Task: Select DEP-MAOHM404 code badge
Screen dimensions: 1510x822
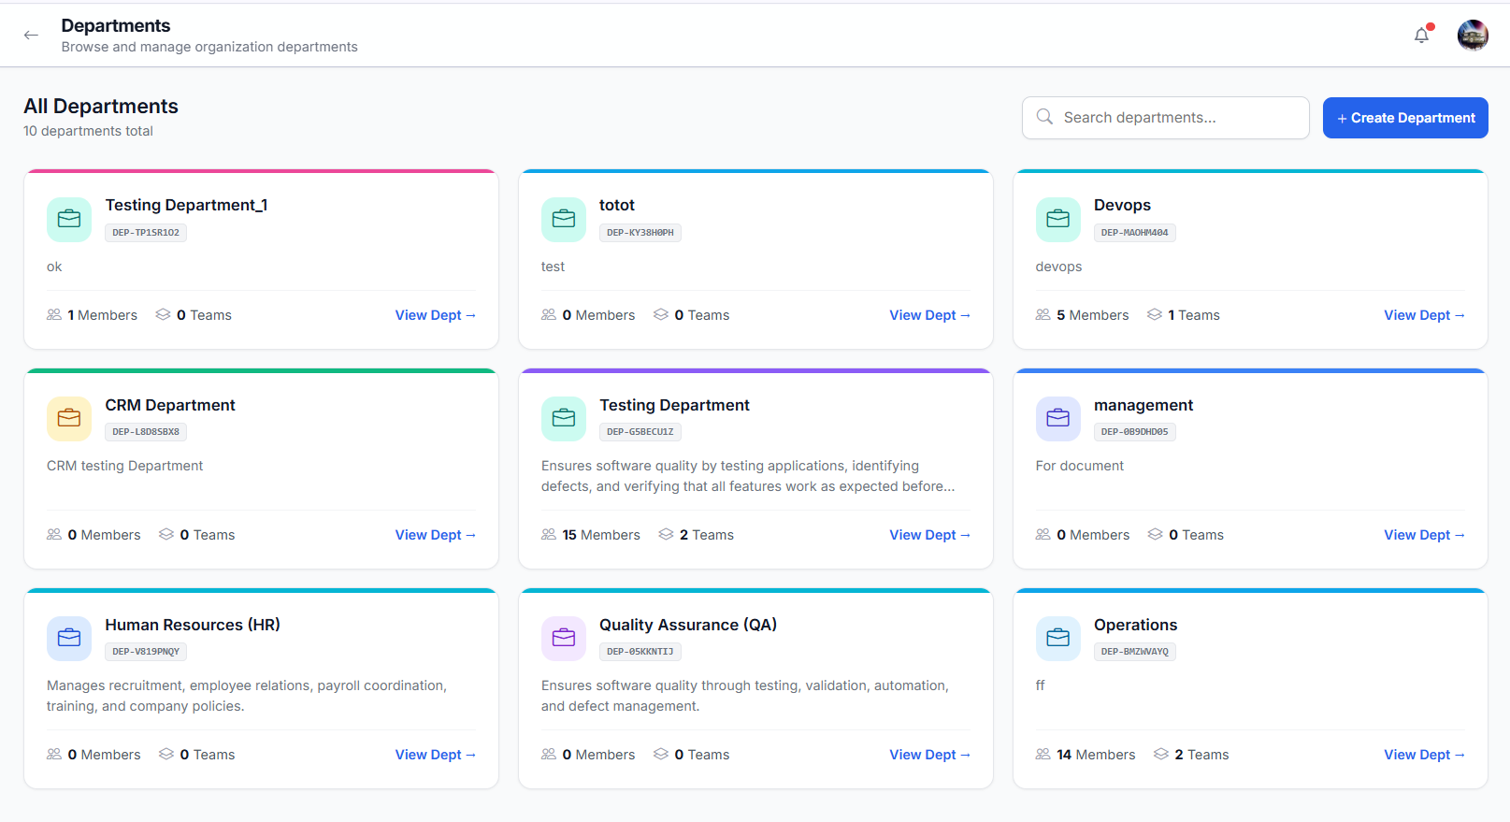Action: (1135, 233)
